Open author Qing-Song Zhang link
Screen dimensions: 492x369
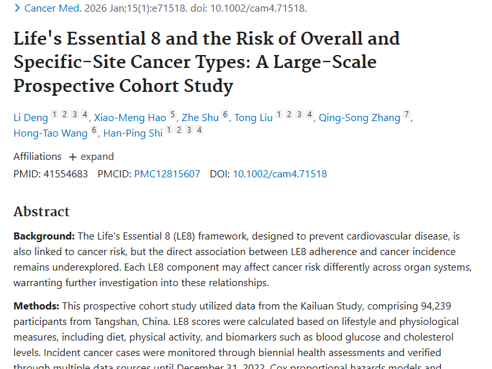359,118
